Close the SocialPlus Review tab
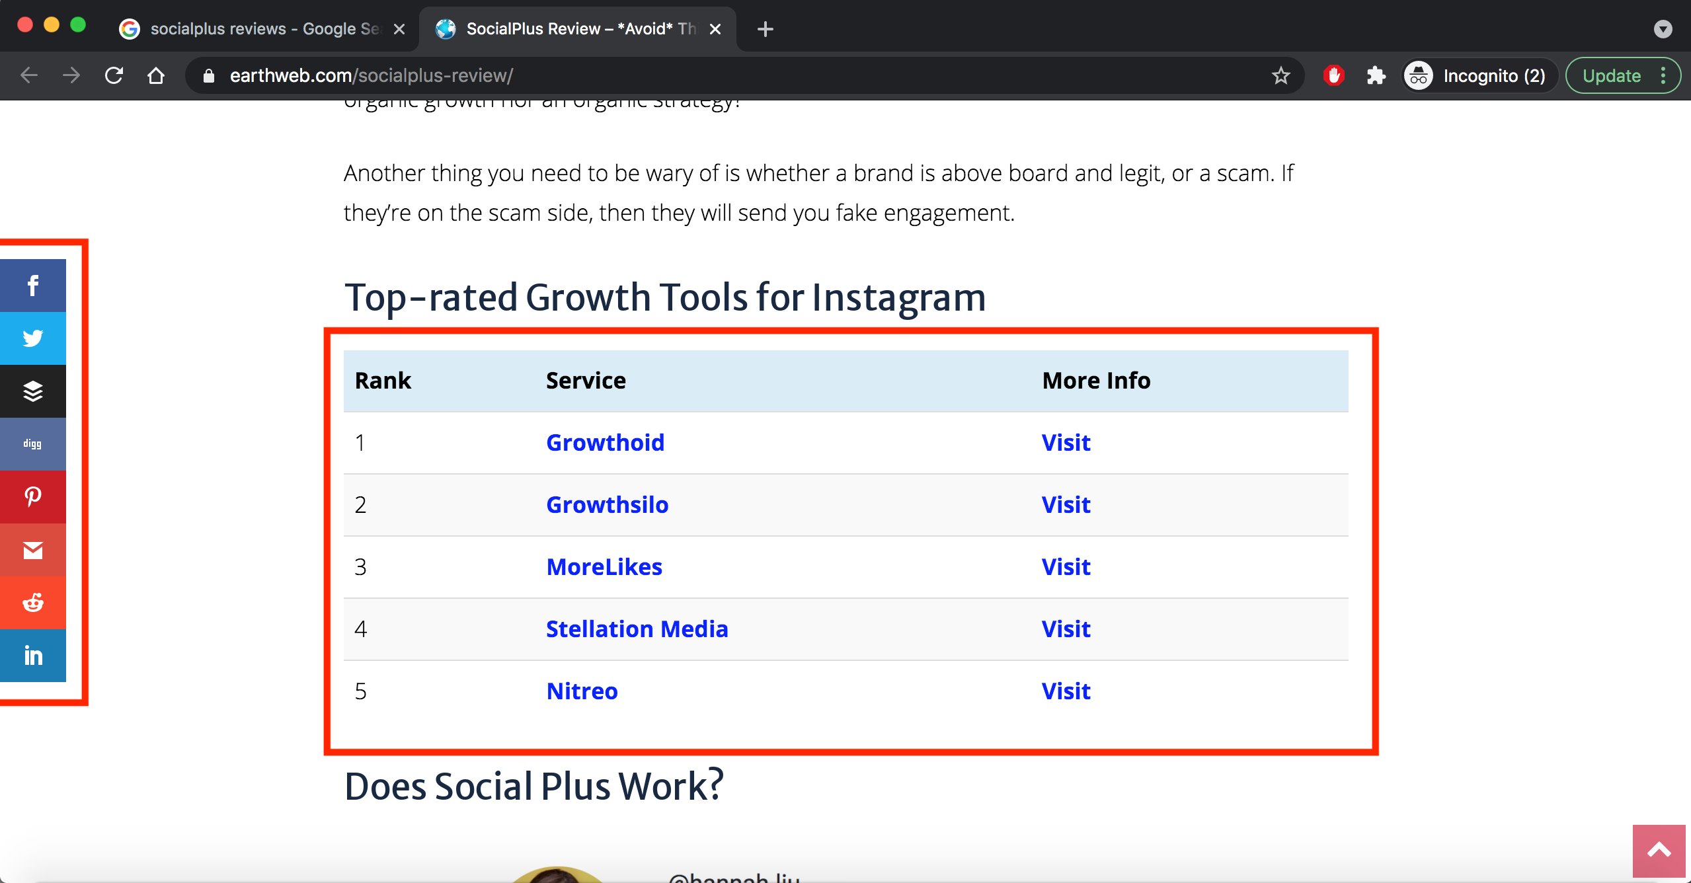This screenshot has height=883, width=1691. pyautogui.click(x=715, y=29)
